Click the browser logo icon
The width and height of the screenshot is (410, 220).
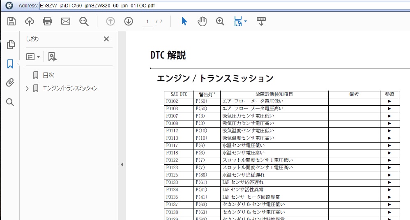click(9, 5)
